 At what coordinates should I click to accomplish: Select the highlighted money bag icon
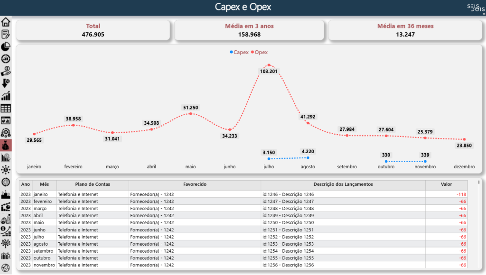tap(6, 145)
